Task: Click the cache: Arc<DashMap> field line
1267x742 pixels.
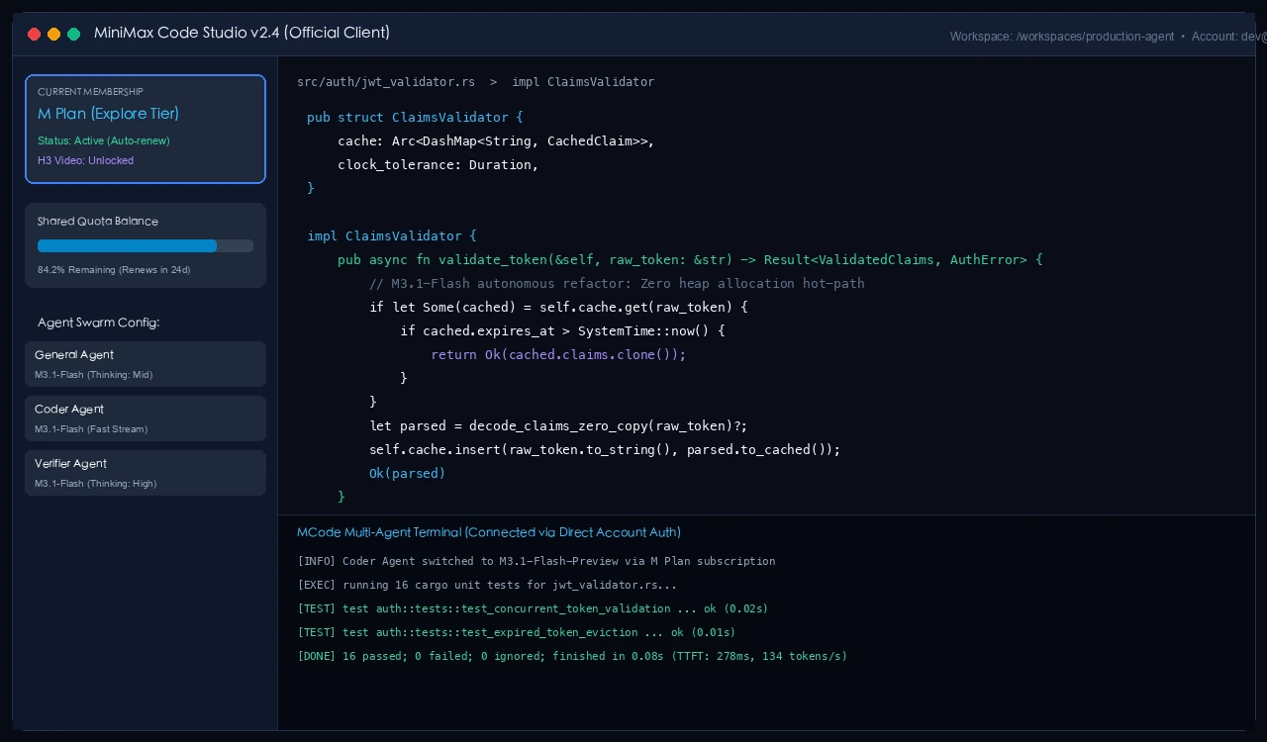Action: 496,141
